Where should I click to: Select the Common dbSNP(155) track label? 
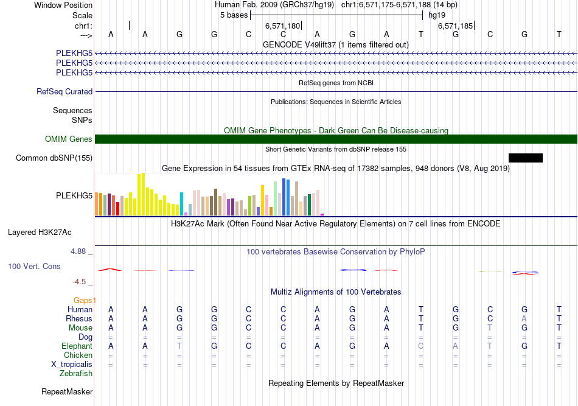click(54, 158)
